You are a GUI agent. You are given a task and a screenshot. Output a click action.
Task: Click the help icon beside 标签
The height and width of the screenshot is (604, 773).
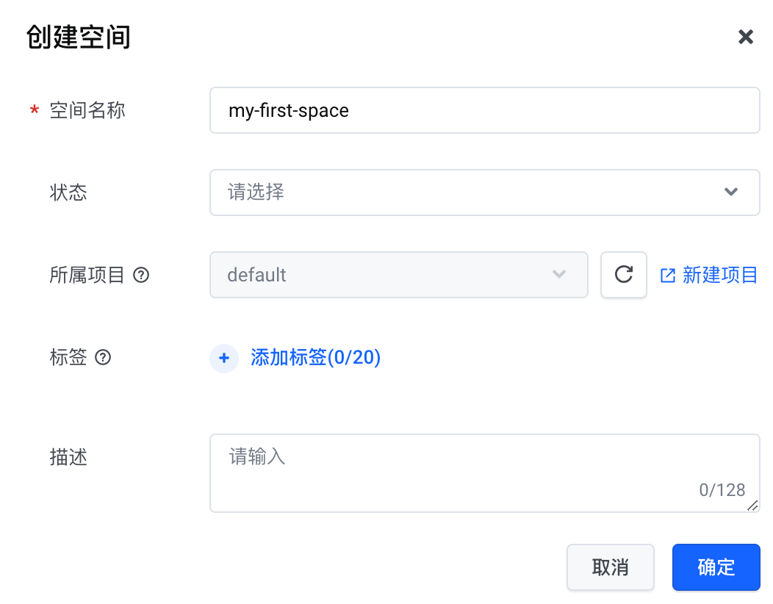tap(104, 358)
